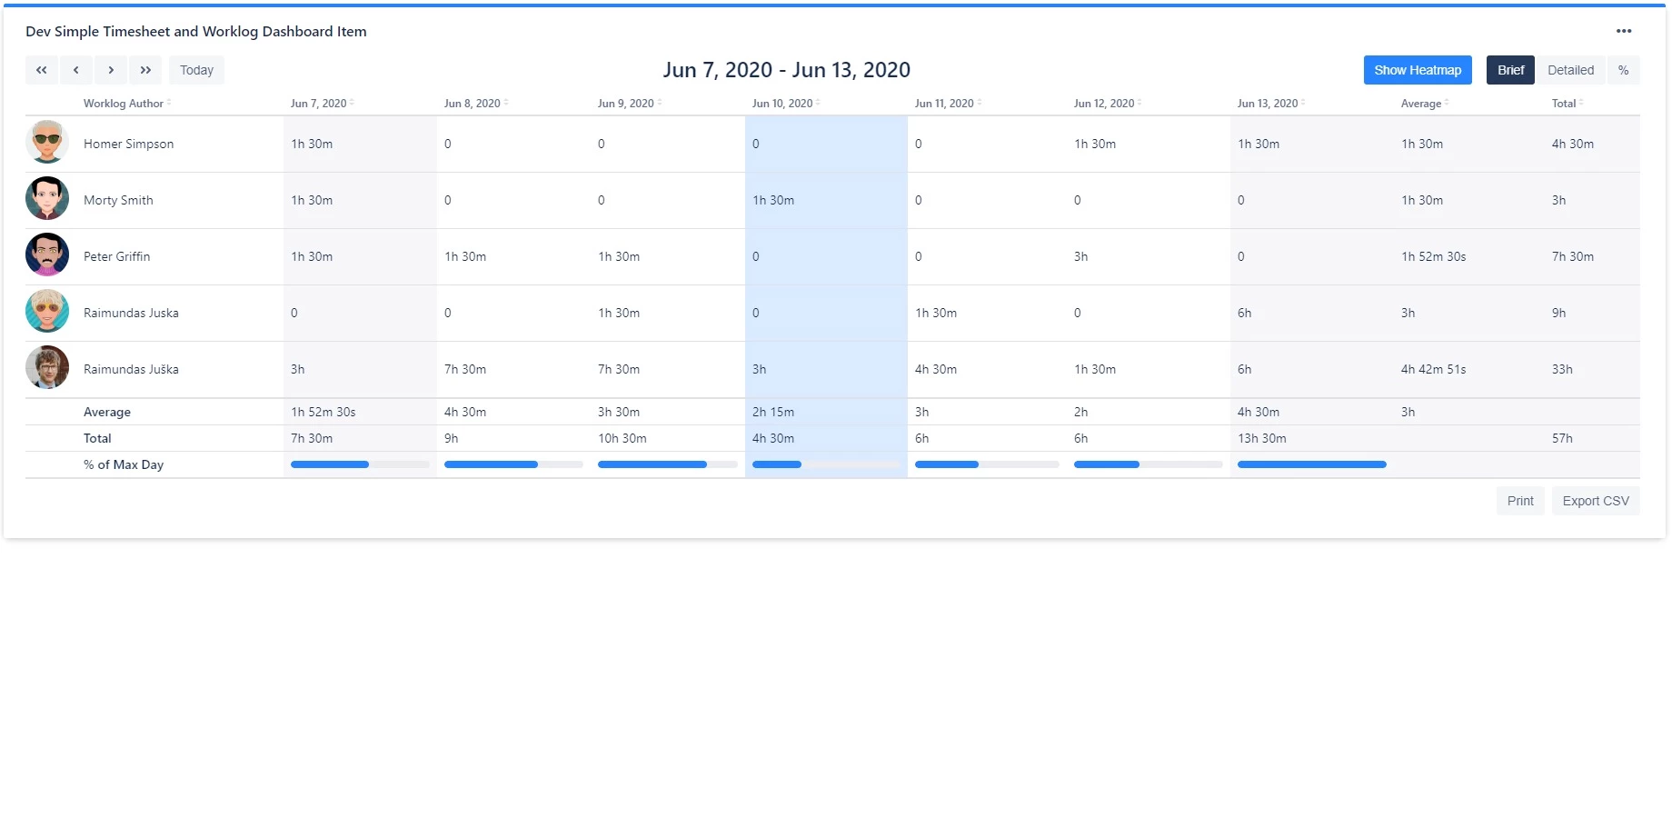Export the timesheet as CSV
This screenshot has width=1672, height=818.
pyautogui.click(x=1595, y=501)
